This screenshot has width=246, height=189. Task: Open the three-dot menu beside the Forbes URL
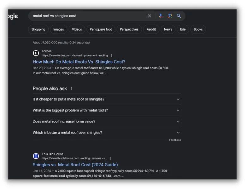pyautogui.click(x=112, y=55)
